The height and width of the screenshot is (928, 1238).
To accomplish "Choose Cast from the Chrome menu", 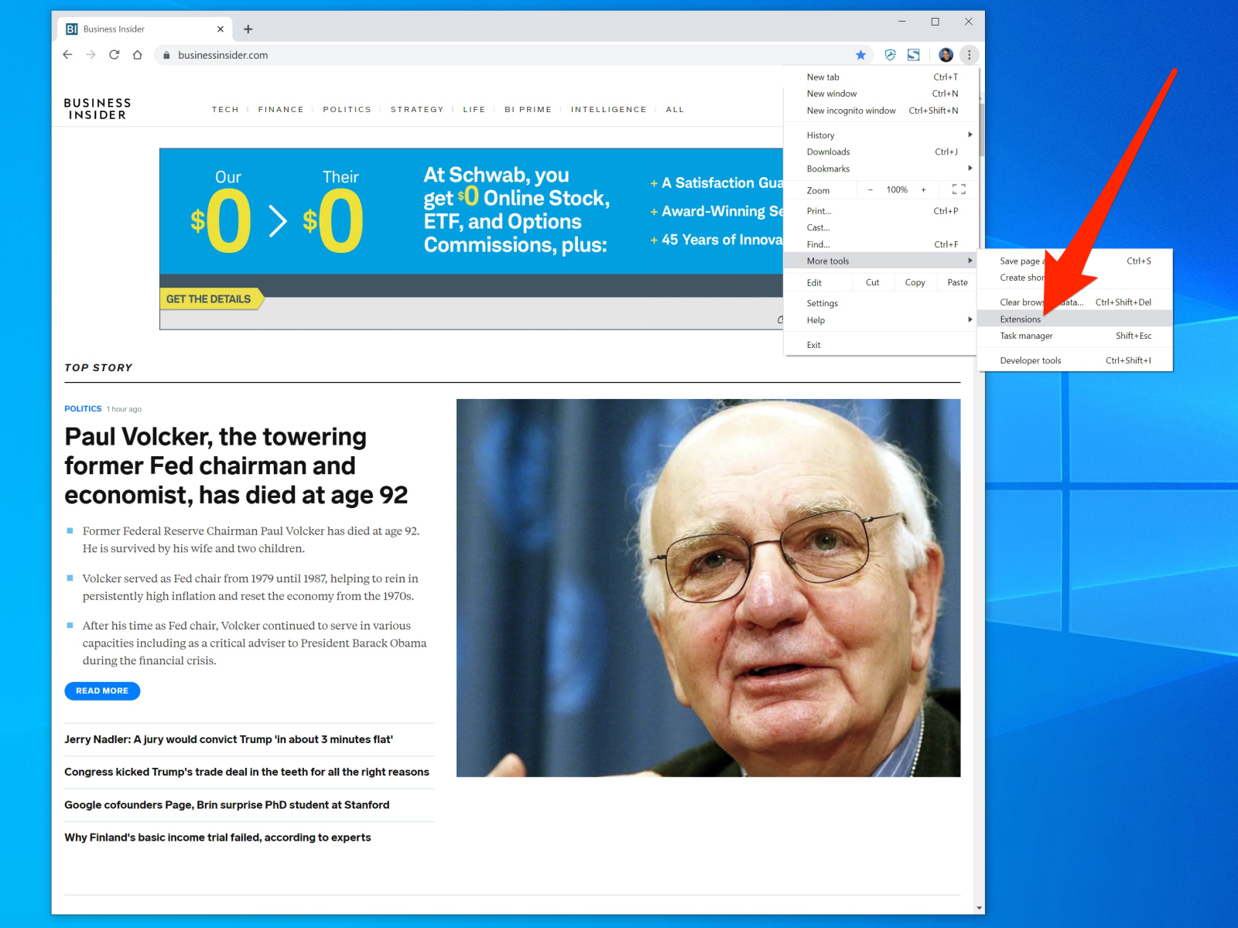I will click(881, 227).
